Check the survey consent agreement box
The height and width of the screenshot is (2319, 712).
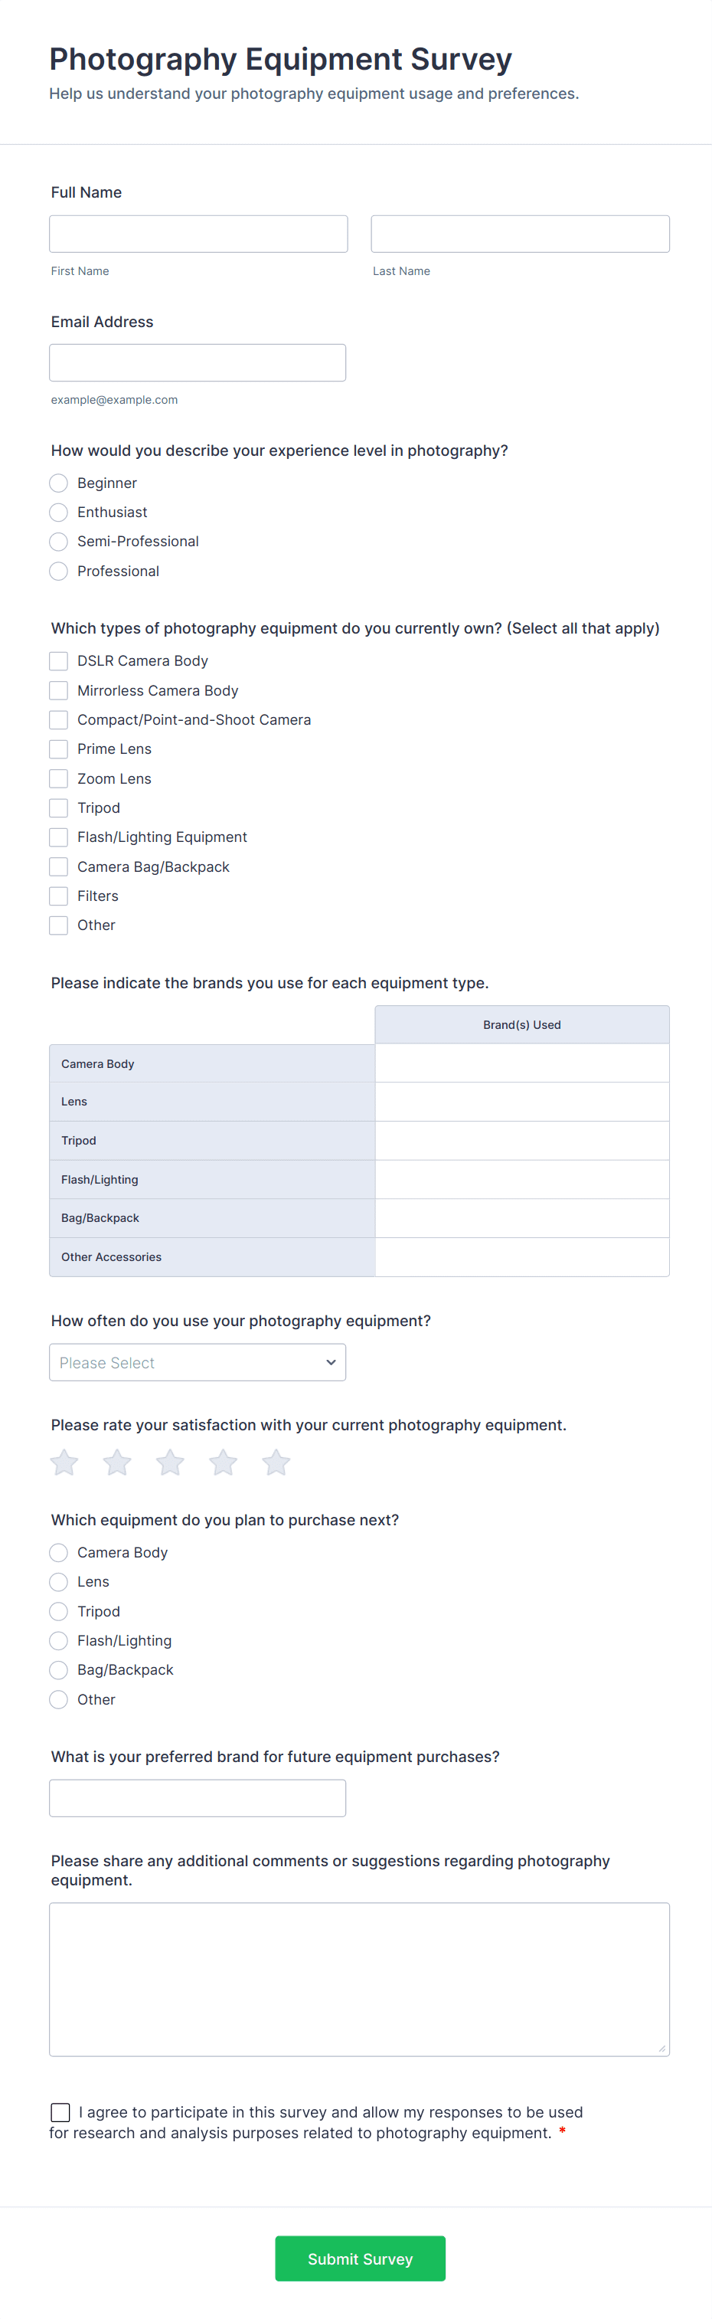point(60,2112)
